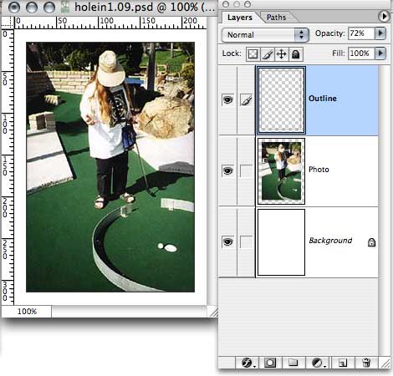Toggle the Lock all padlock
Viewport: 393px width, 376px height.
tap(296, 53)
